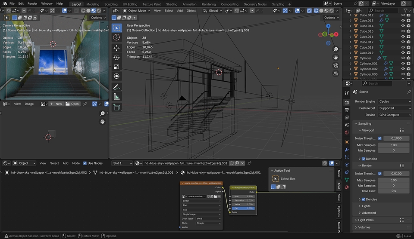Viewport: 414px width, 239px height.
Task: Toggle camera view using the viewport camera icon
Action: [336, 65]
